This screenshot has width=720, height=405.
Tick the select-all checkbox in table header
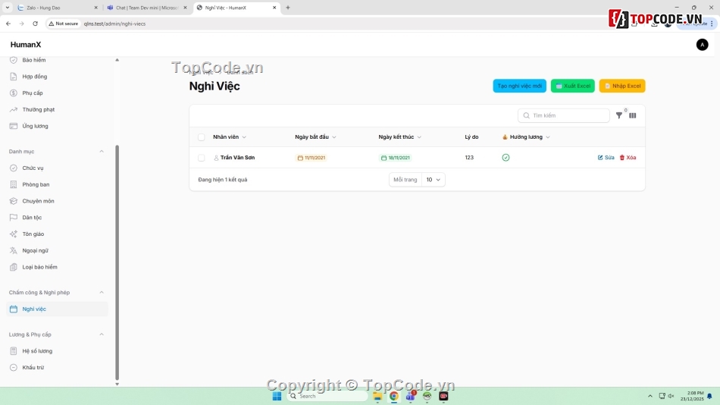click(x=201, y=137)
